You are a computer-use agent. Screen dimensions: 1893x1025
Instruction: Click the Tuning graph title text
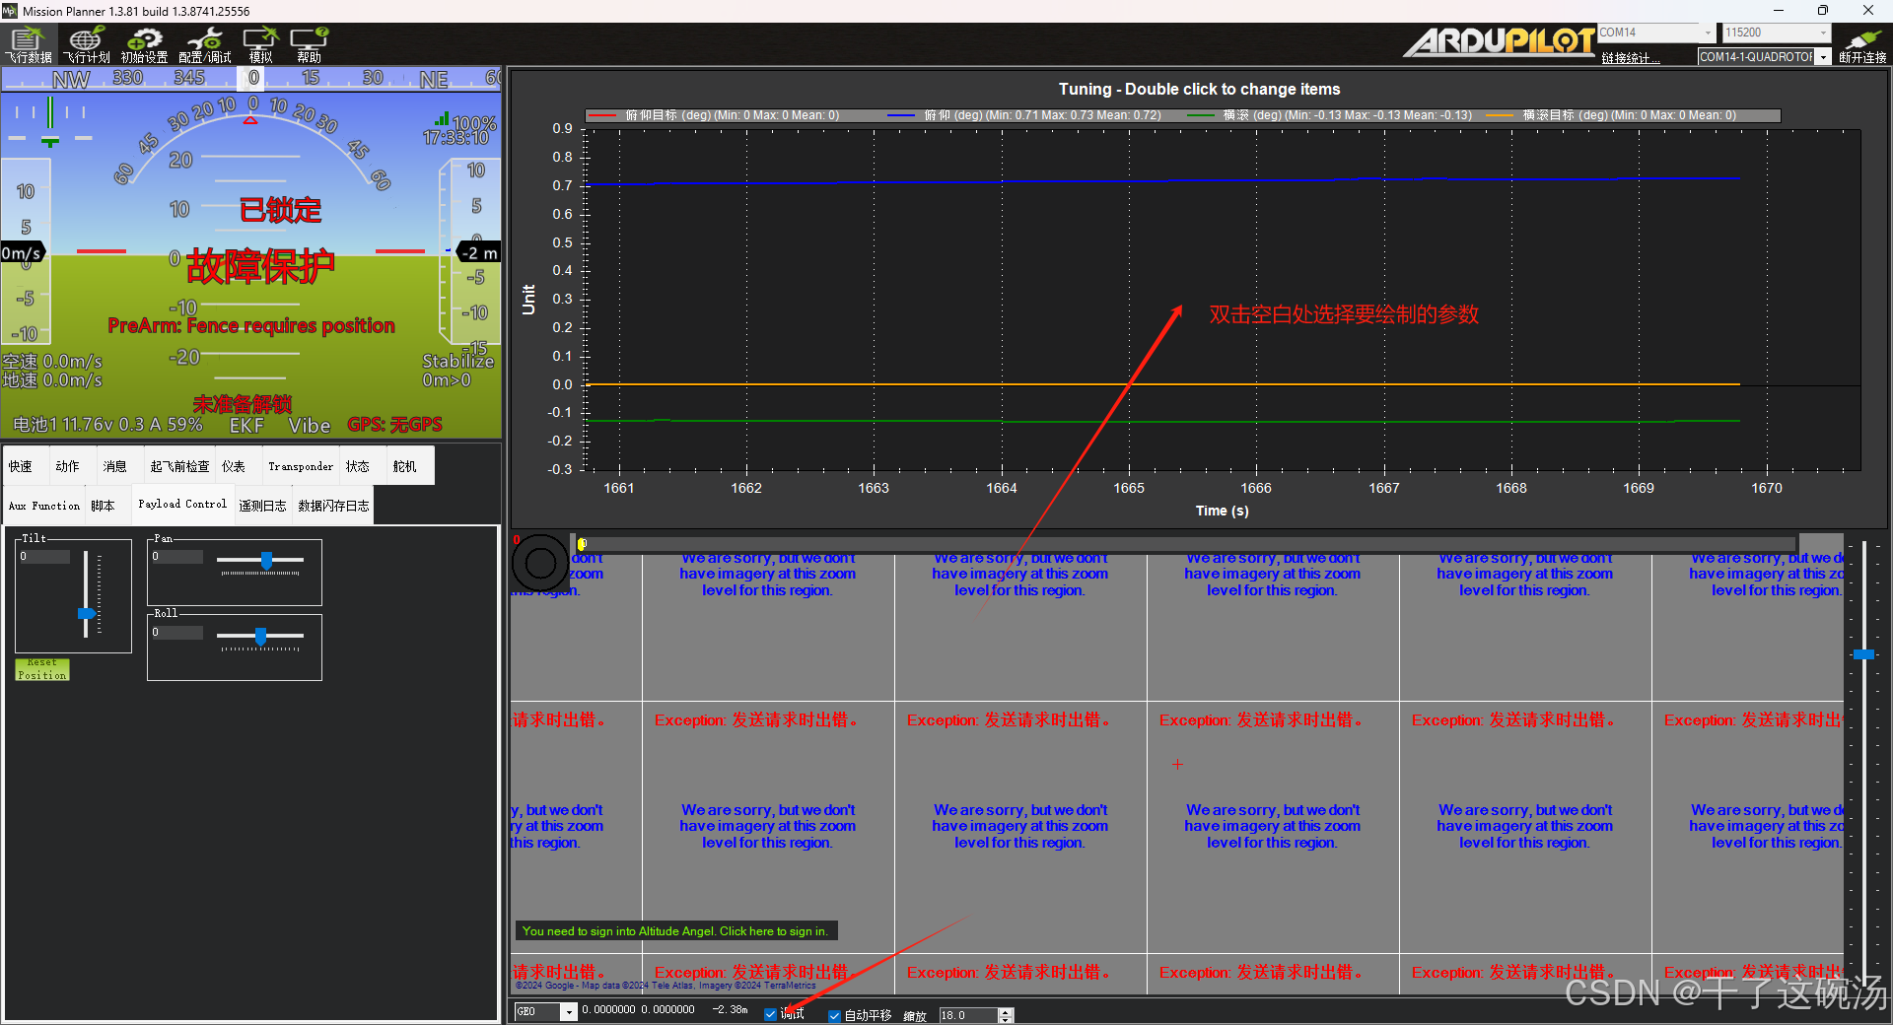1199,89
